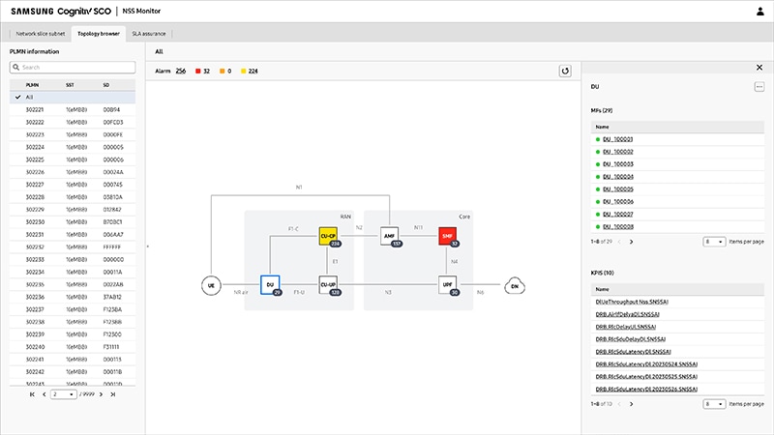The image size is (774, 435).
Task: Go to next page of MFs list
Action: (x=632, y=242)
